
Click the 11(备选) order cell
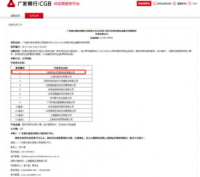20,115
